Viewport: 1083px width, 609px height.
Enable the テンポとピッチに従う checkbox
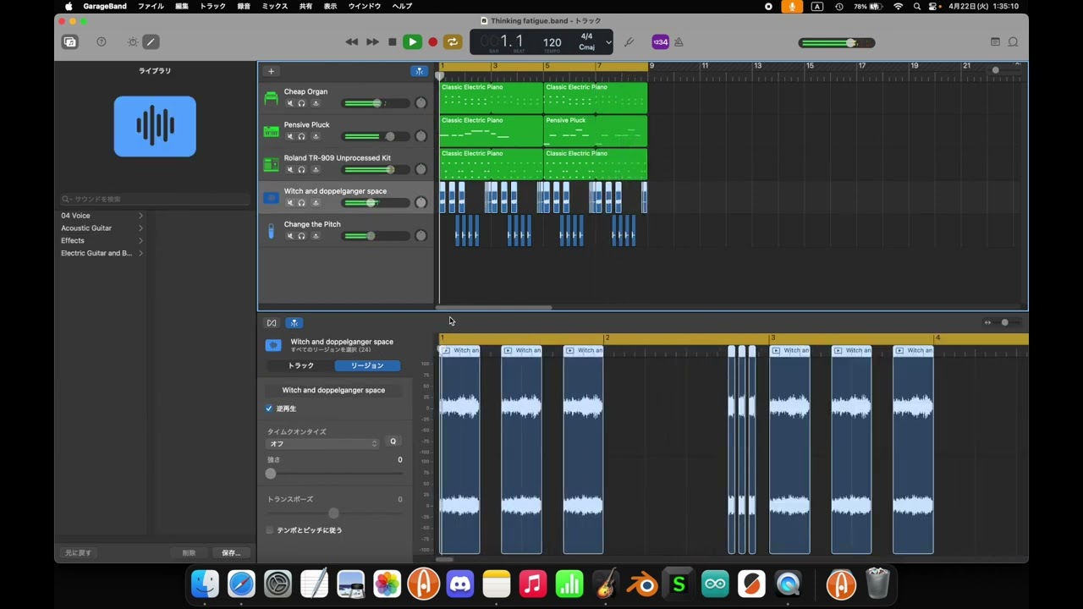(270, 530)
